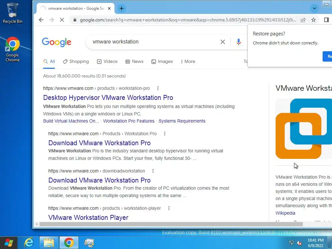
Task: Open downloadworkstation Download VMware Workstation Pro link
Action: tap(99, 180)
